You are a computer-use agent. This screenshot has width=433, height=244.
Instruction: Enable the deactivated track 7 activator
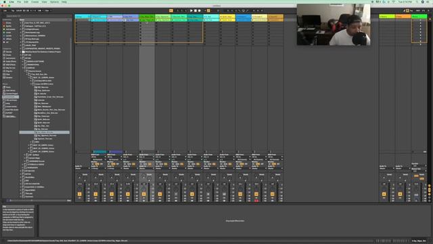176,195
